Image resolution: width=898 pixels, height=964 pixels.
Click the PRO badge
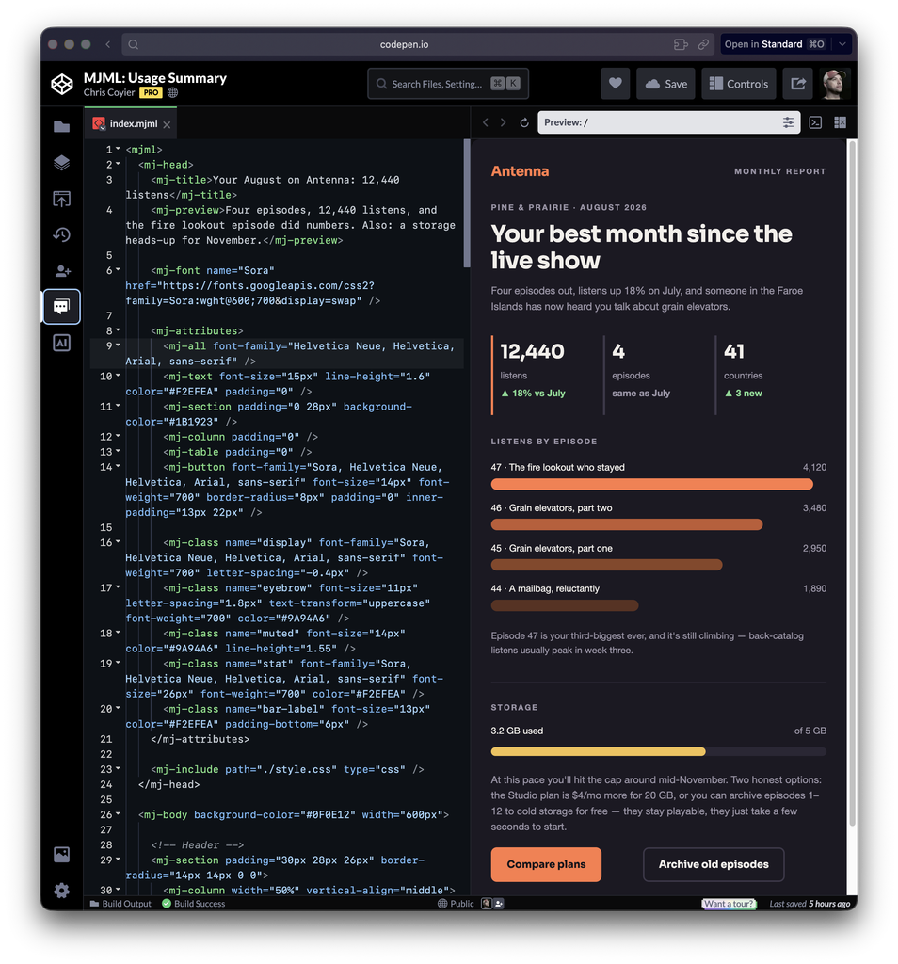point(151,93)
